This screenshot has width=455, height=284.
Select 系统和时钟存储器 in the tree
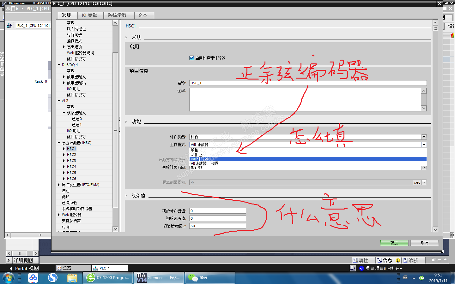[77, 209]
